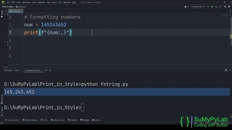The width and height of the screenshot is (232, 130).
Task: Open IDE settings gear icon at top right
Action: (x=229, y=6)
